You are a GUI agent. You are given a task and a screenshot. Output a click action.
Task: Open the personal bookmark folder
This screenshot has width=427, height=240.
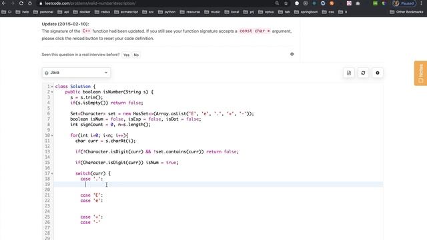43,12
